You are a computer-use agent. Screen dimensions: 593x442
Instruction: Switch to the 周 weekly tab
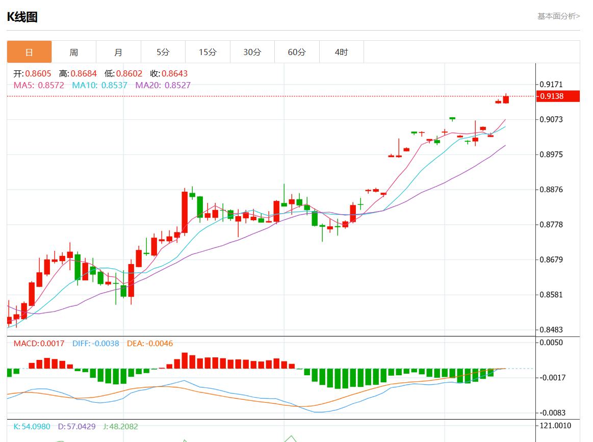pyautogui.click(x=74, y=52)
